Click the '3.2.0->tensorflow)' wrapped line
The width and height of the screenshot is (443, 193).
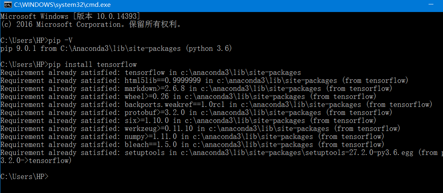coord(36,161)
